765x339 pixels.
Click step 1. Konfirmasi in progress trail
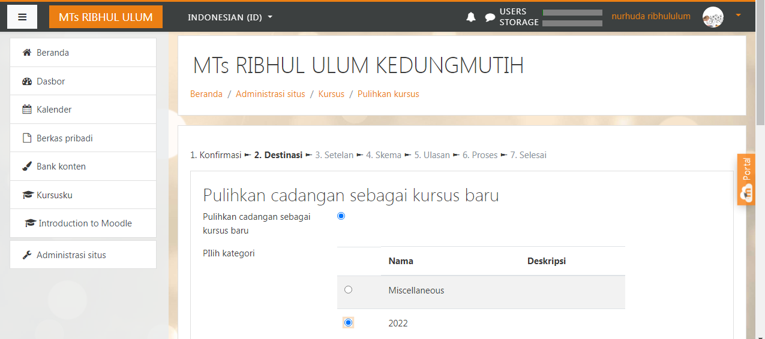[x=215, y=155]
